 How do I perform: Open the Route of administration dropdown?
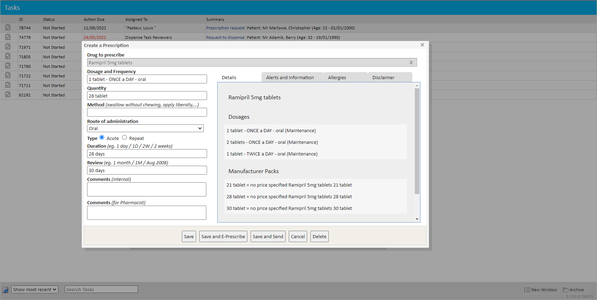coord(145,128)
